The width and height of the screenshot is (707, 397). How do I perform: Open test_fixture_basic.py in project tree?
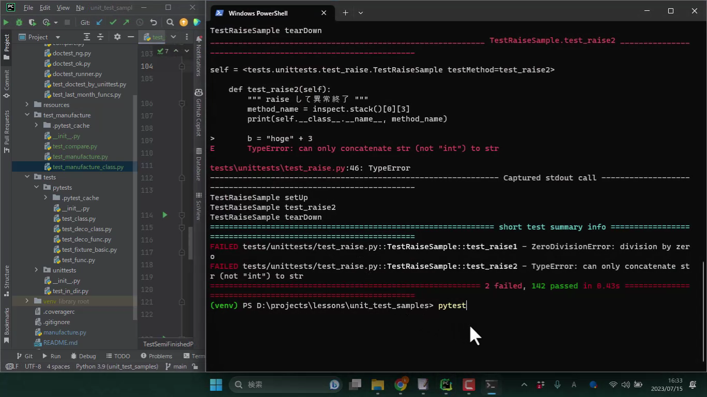tap(89, 250)
